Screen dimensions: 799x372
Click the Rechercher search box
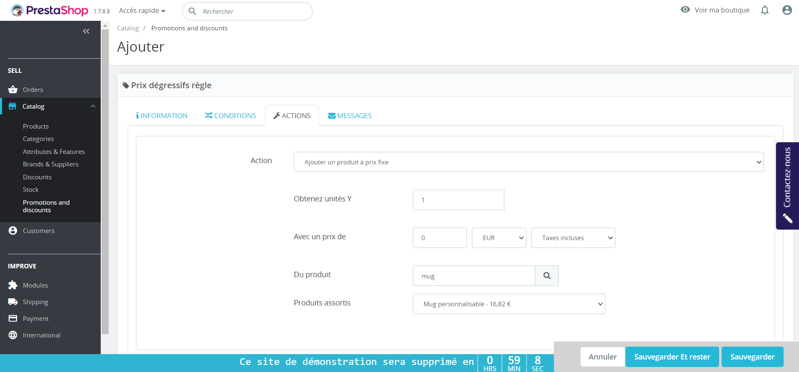coord(247,11)
